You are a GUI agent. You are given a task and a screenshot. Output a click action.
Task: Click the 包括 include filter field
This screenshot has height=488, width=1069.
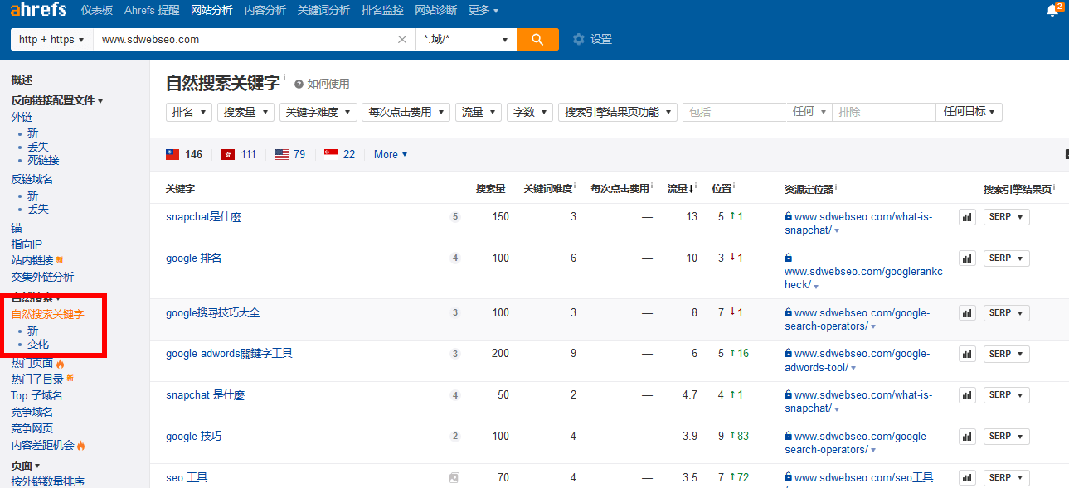(x=736, y=112)
